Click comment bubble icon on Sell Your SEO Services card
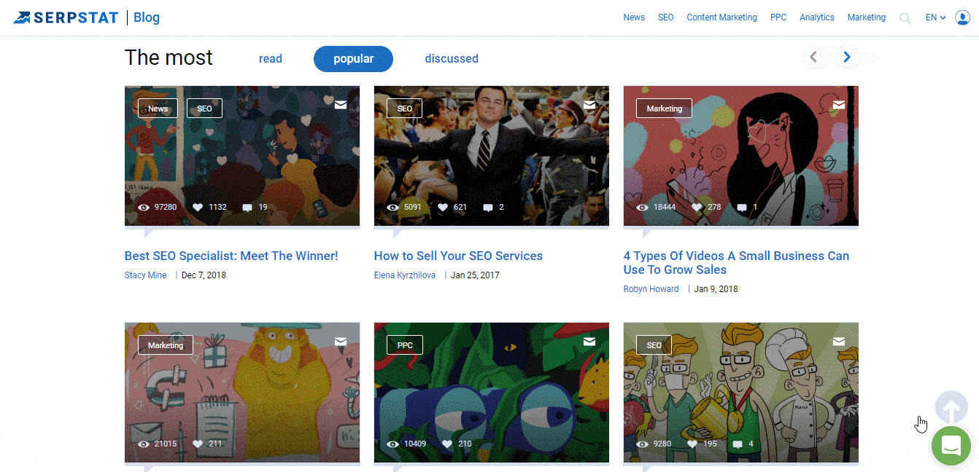The width and height of the screenshot is (979, 472). click(x=488, y=208)
